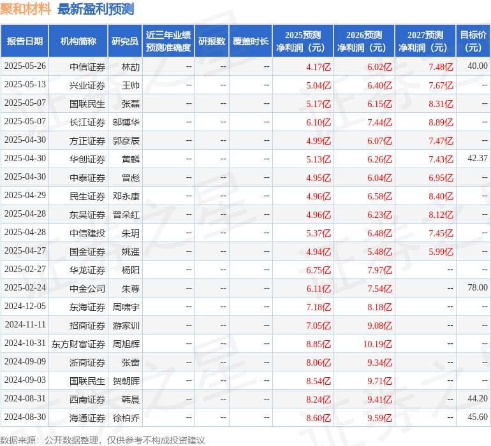The width and height of the screenshot is (491, 446).
Task: Click target price 78.00
Action: tap(478, 287)
